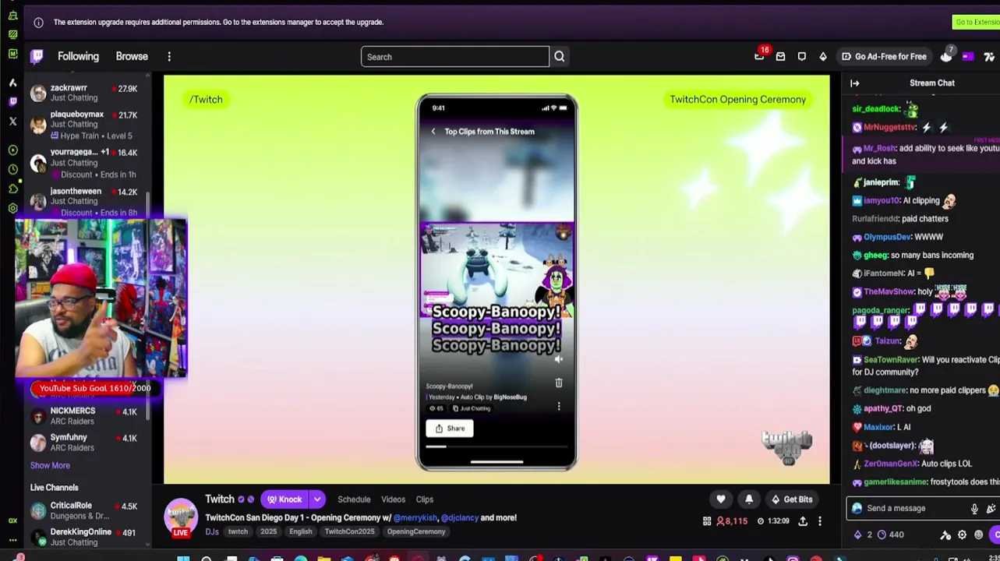Open the chat settings gear icon
The image size is (1000, 561).
[962, 535]
